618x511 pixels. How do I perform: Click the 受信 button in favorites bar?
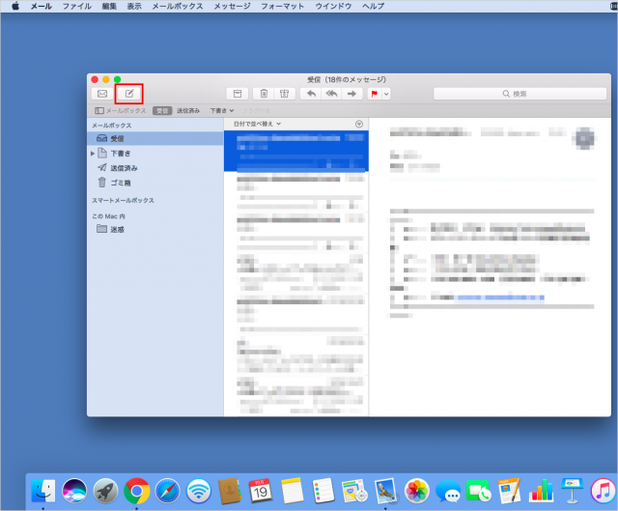coord(162,111)
